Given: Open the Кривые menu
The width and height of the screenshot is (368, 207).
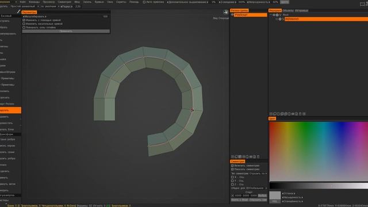Looking at the screenshot, I should (x=99, y=2).
